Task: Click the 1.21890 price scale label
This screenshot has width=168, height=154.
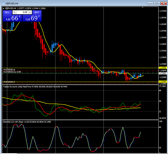Action: [x=163, y=84]
